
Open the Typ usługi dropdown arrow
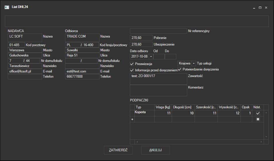click(x=194, y=63)
